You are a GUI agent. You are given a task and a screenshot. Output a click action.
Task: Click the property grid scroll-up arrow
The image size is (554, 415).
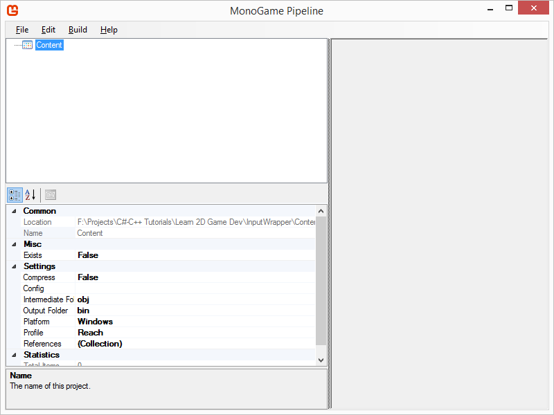(x=321, y=211)
